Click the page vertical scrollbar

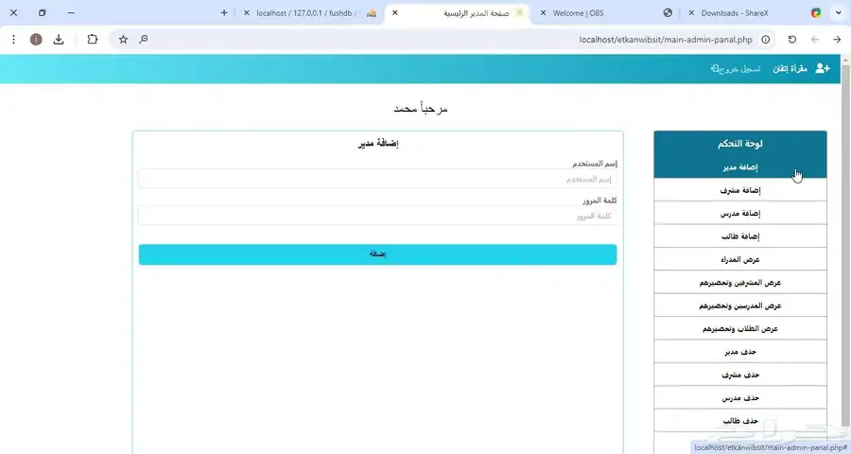point(845,244)
